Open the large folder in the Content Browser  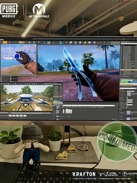[68, 111]
